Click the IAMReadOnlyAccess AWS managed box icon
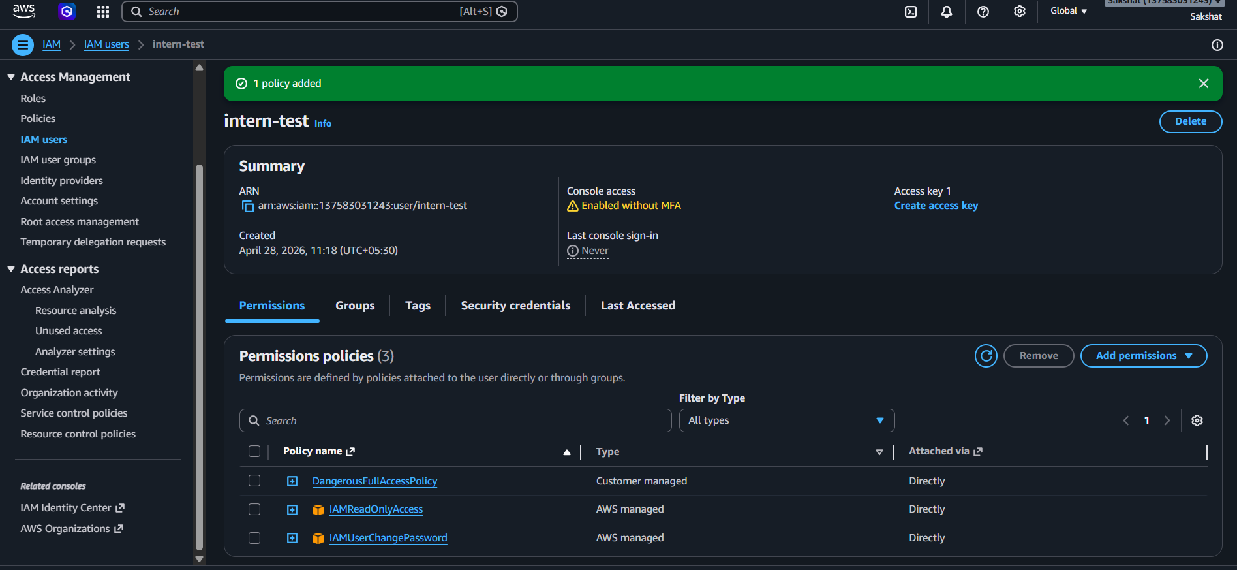This screenshot has height=570, width=1237. 318,510
